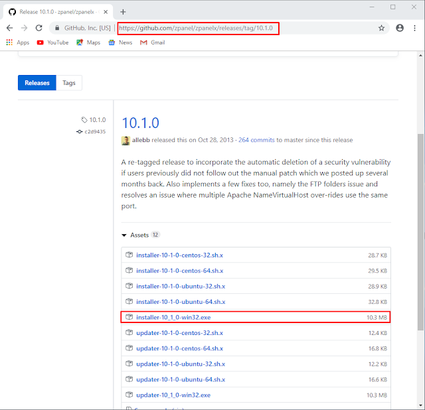Click the vertical scrollbar thumb
The image size is (425, 410).
pos(420,232)
